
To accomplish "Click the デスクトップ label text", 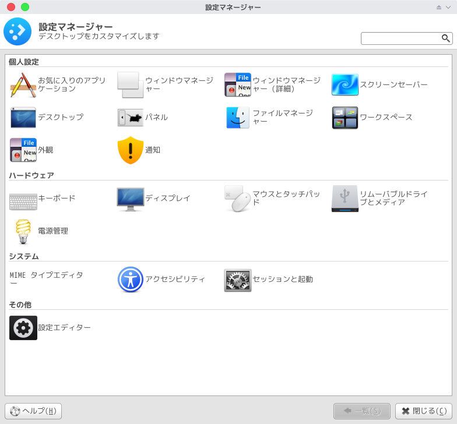I will point(61,117).
